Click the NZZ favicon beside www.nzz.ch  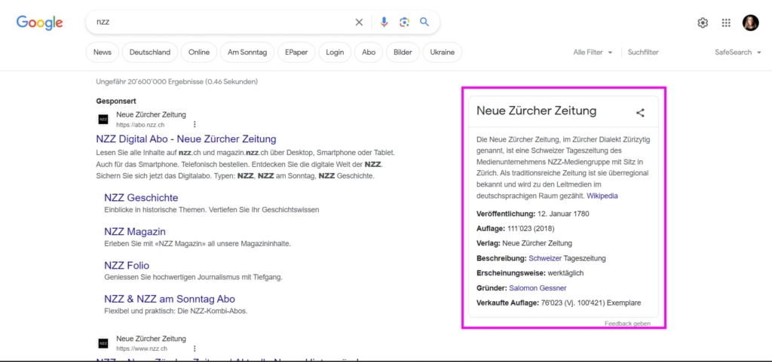pos(103,343)
